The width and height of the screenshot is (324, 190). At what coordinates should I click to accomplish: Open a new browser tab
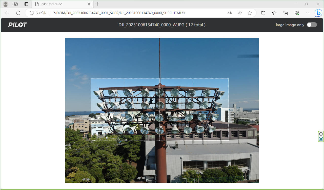[97, 4]
